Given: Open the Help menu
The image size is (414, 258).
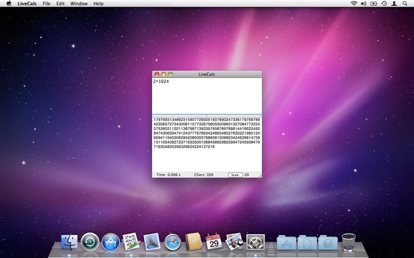Looking at the screenshot, I should pyautogui.click(x=98, y=4).
